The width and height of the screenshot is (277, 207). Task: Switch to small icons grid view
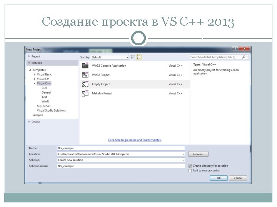coord(133,57)
